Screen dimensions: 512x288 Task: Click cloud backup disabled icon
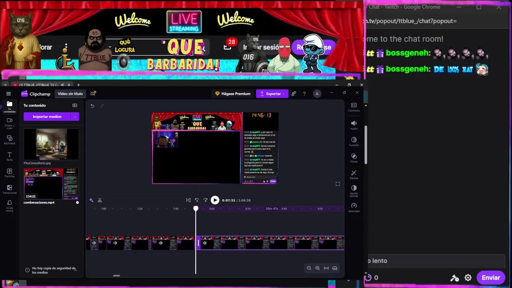point(93,94)
